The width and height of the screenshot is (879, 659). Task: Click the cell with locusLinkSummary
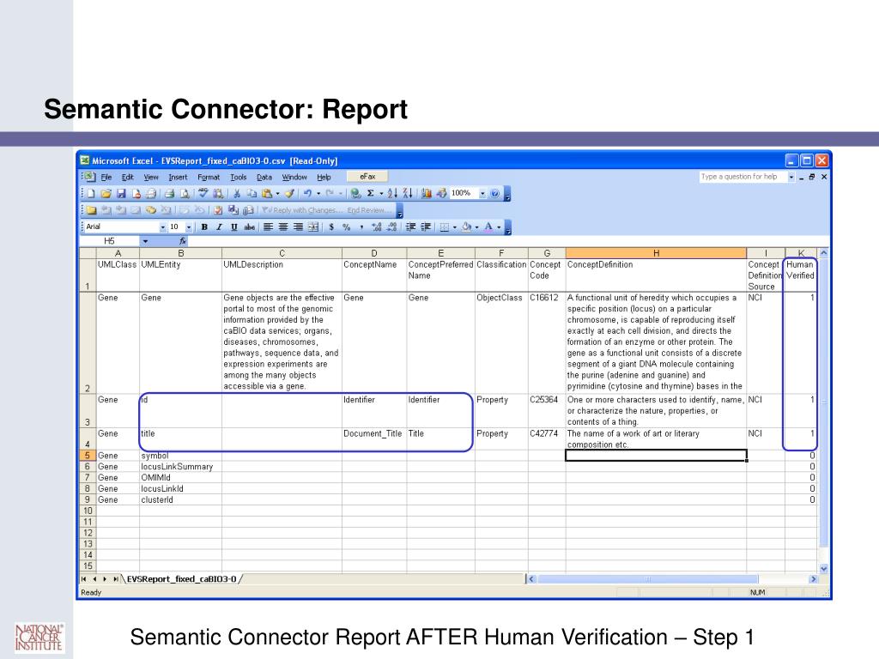pos(180,466)
